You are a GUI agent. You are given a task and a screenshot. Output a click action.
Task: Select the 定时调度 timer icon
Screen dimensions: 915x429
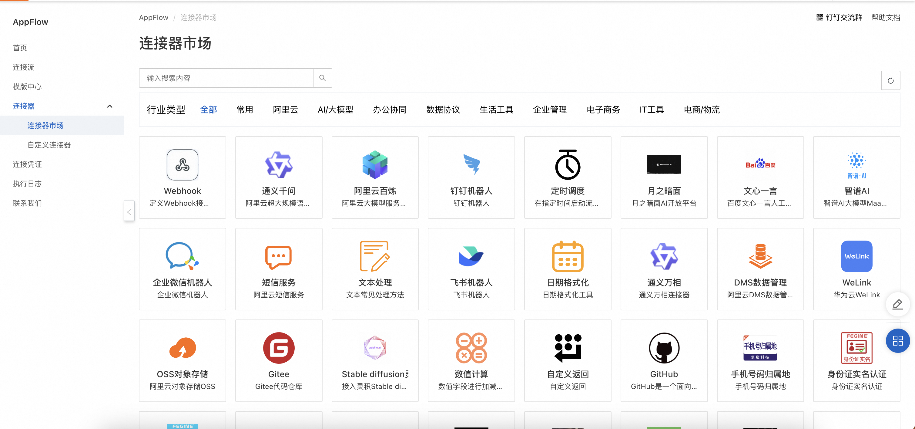pyautogui.click(x=567, y=165)
